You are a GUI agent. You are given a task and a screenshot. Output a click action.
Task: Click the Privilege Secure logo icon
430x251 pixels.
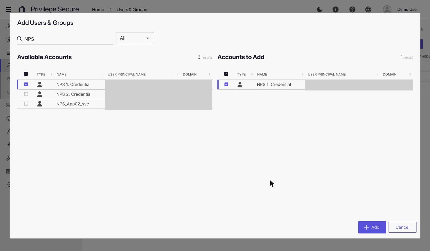(x=22, y=9)
